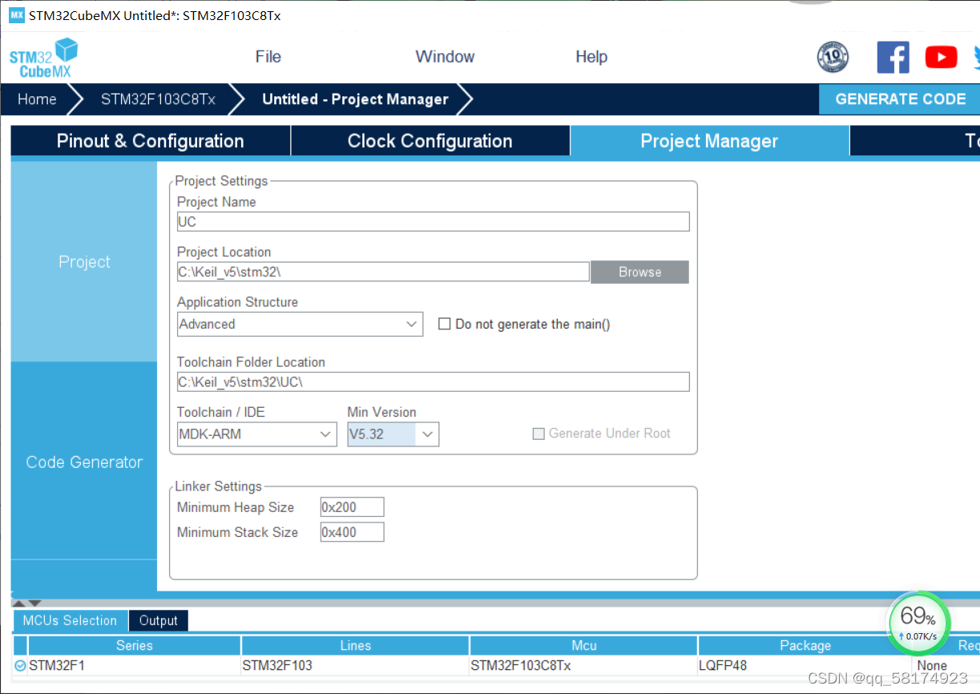Open the Help menu
The height and width of the screenshot is (694, 980).
(591, 57)
